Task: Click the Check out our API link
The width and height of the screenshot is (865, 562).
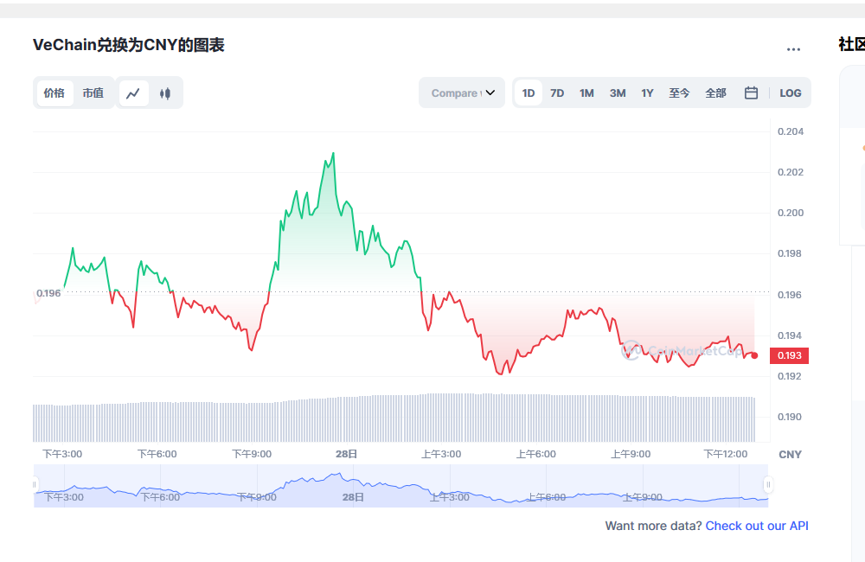Action: (x=756, y=527)
